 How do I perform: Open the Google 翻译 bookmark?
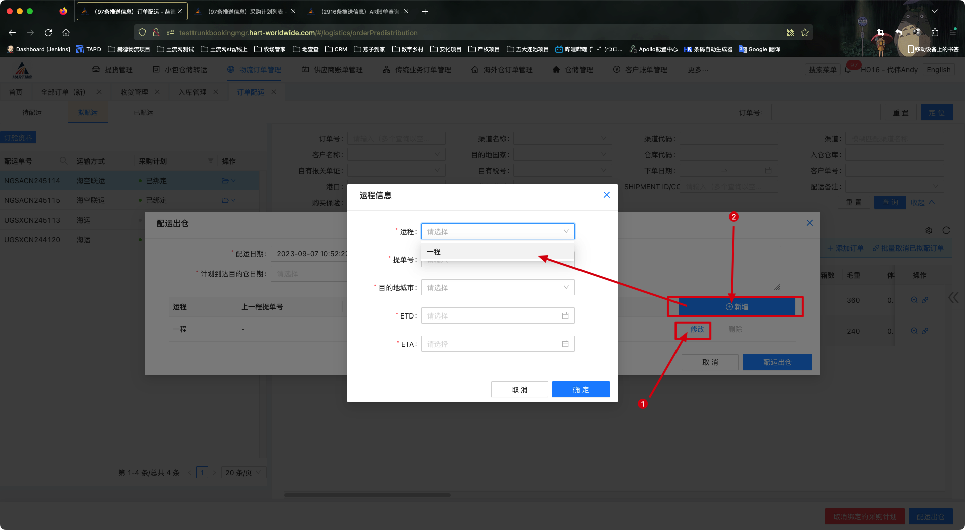pyautogui.click(x=759, y=49)
